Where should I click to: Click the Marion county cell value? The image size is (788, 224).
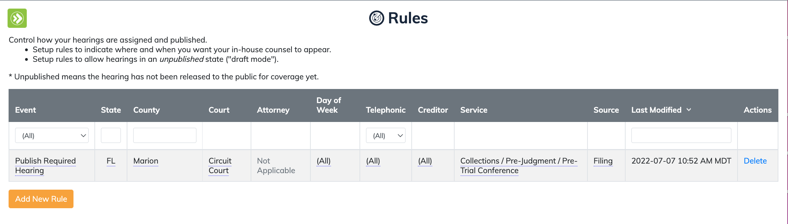pyautogui.click(x=146, y=161)
